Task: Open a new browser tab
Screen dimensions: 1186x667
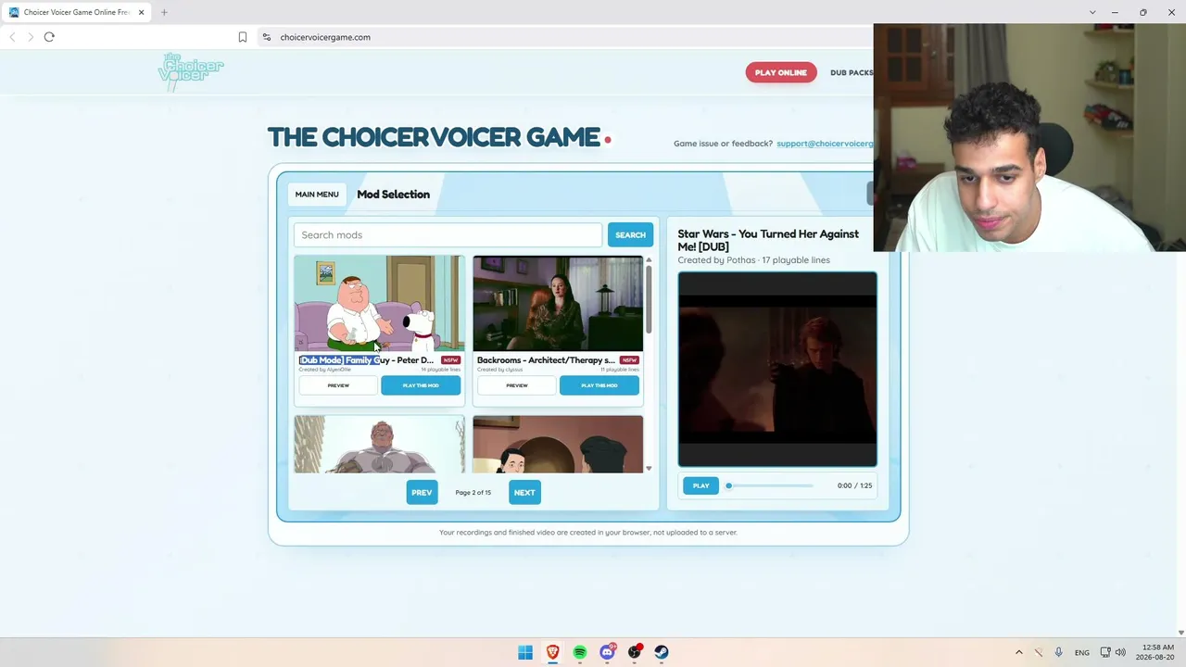Action: (164, 12)
